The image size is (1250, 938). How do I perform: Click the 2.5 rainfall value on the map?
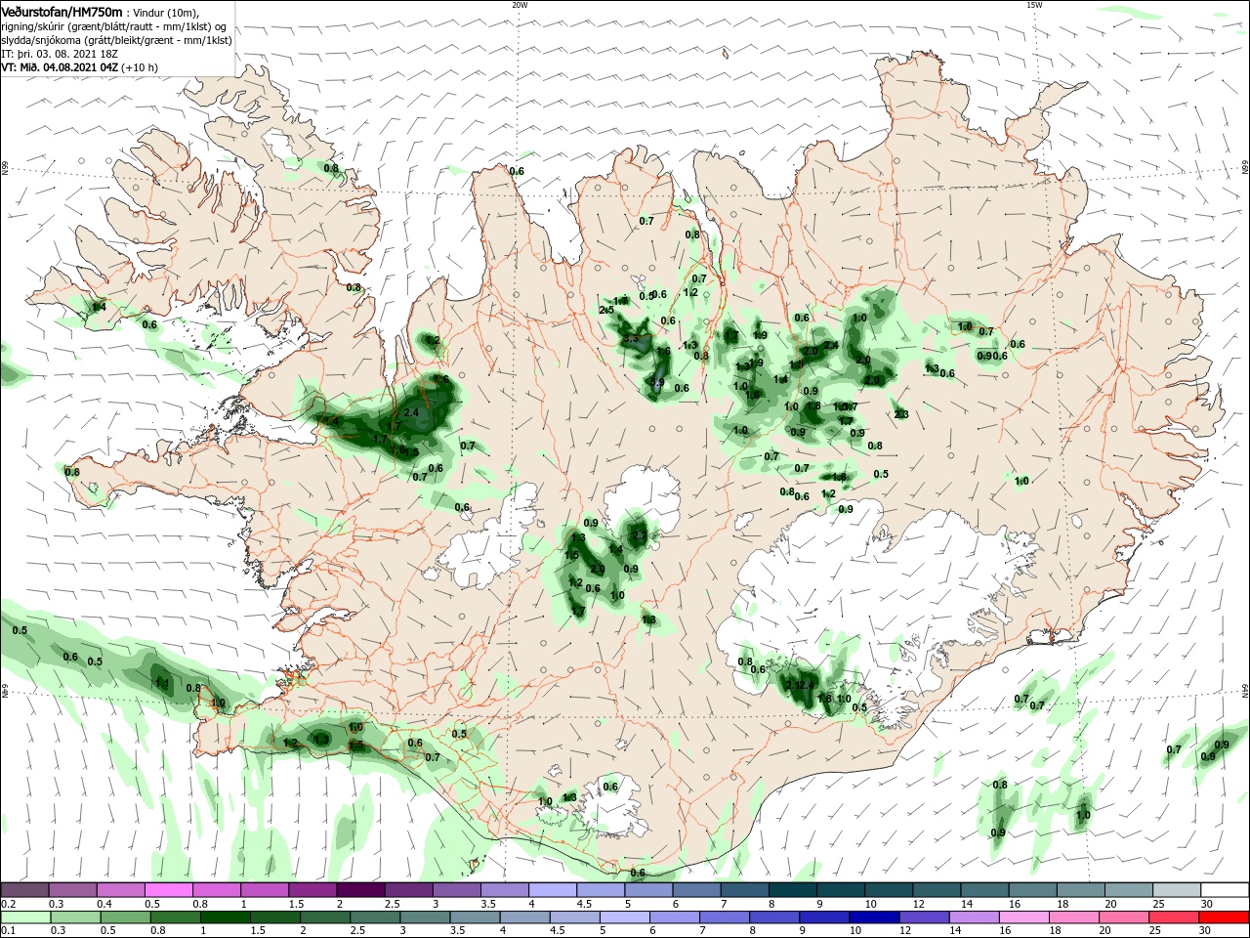point(605,310)
